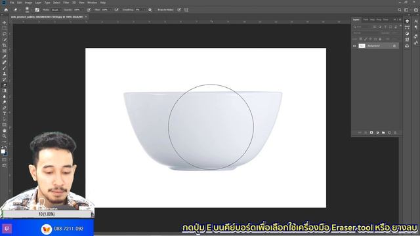
Task: Select the Rectangle shape tool
Action: tap(5, 125)
